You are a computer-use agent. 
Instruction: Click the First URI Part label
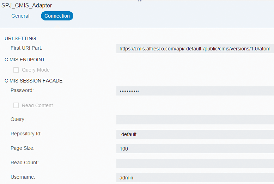26,48
